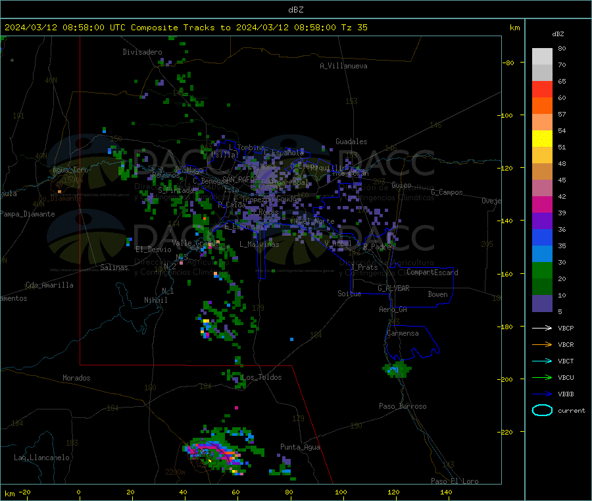The width and height of the screenshot is (592, 501).
Task: Click the 'A_Villanueva' map label
Action: click(x=343, y=66)
